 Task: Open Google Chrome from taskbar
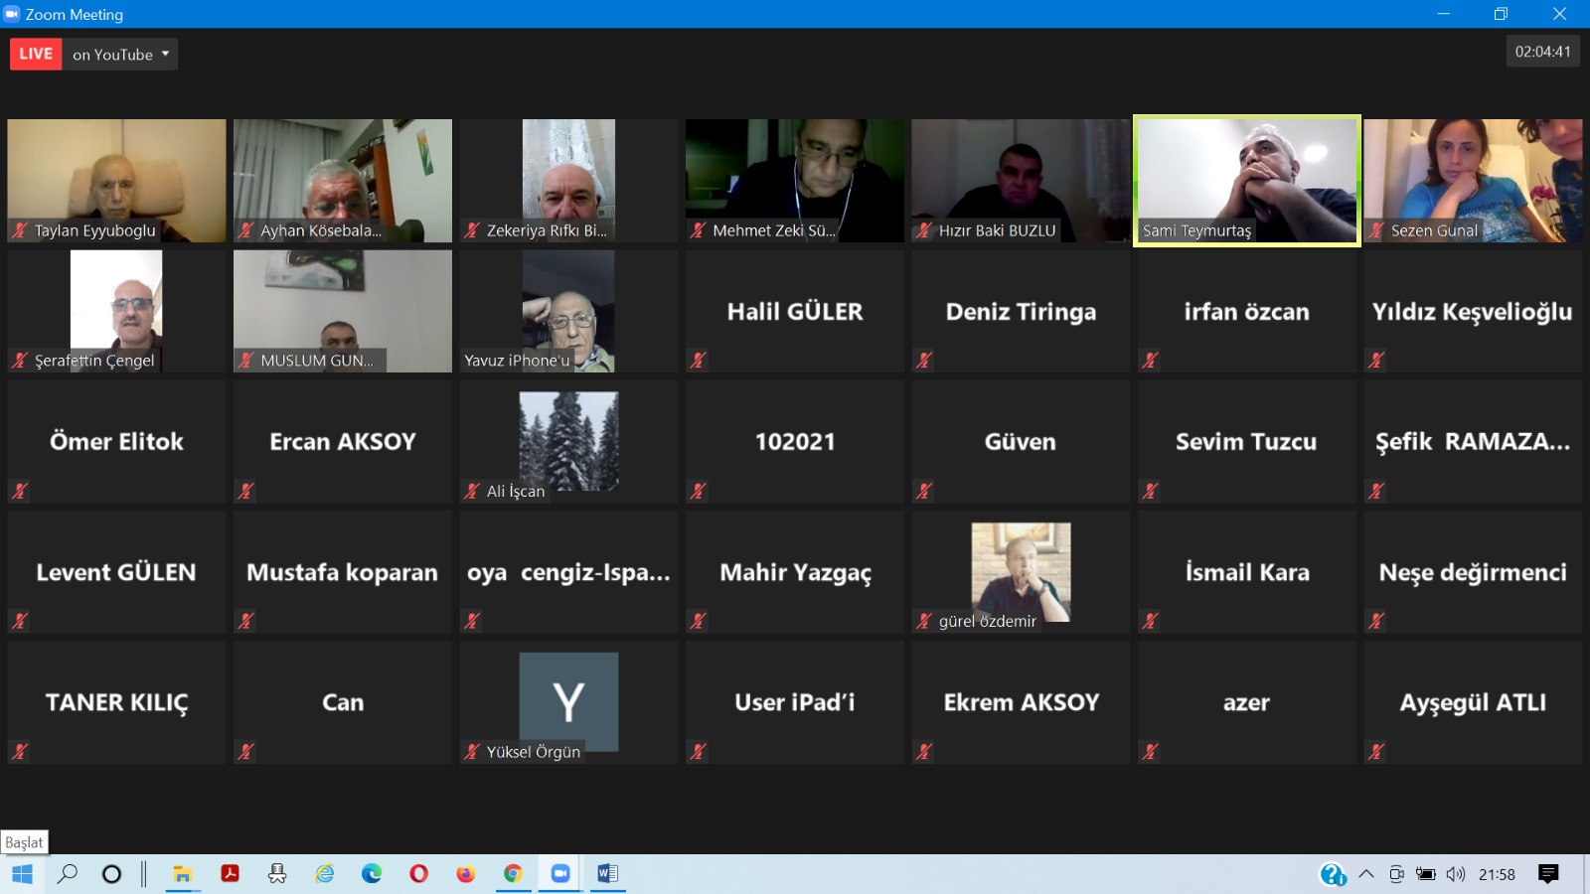(x=513, y=874)
